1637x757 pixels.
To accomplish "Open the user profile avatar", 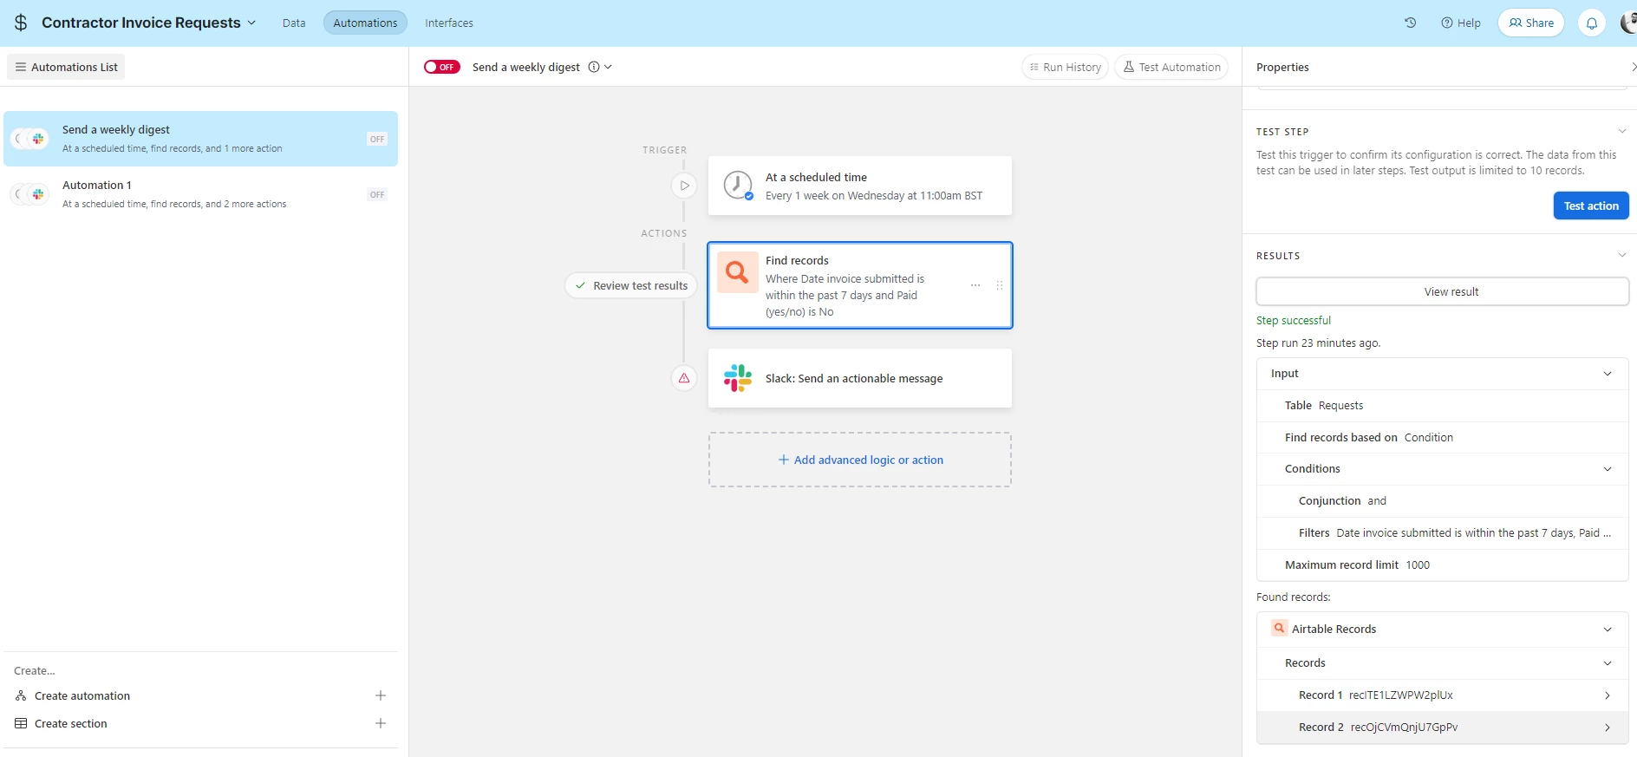I will click(x=1628, y=23).
